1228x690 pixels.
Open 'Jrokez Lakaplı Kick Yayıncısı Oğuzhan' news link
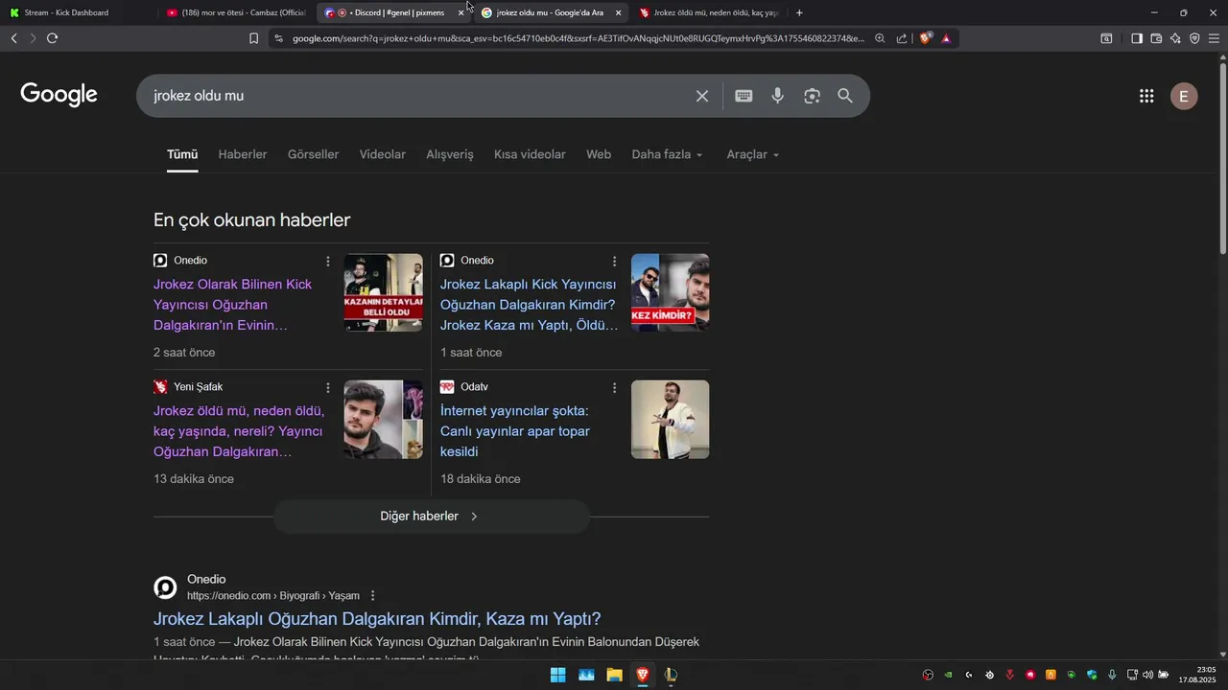point(529,305)
